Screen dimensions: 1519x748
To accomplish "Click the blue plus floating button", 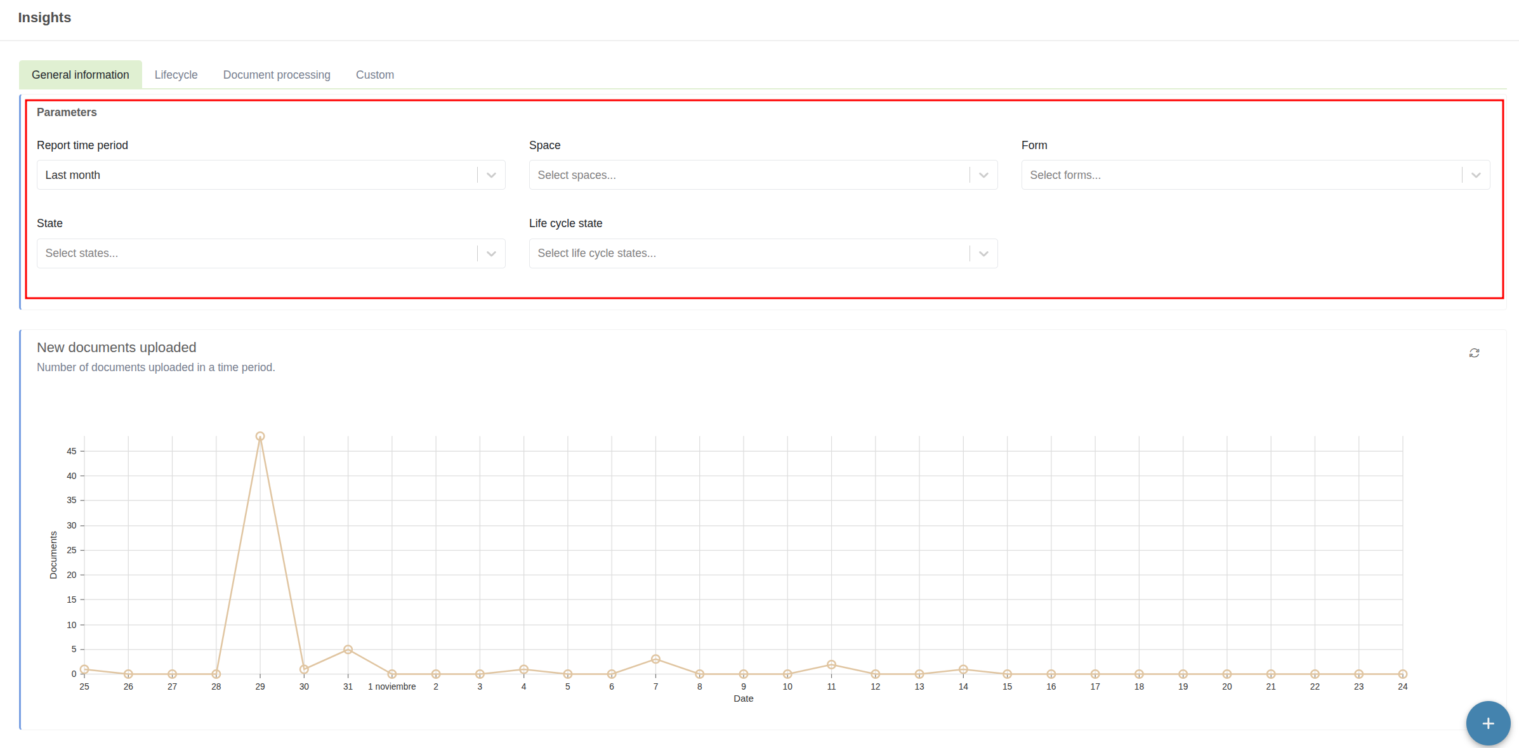I will (1487, 723).
